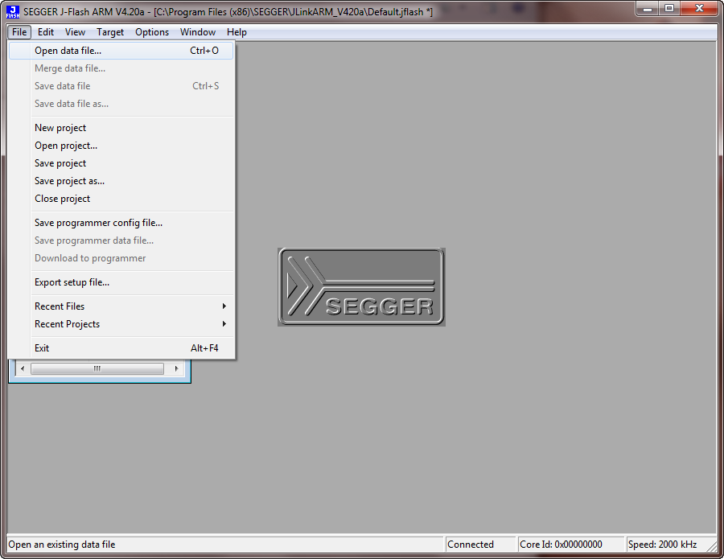Select New project menu entry
The width and height of the screenshot is (724, 559).
(x=60, y=128)
